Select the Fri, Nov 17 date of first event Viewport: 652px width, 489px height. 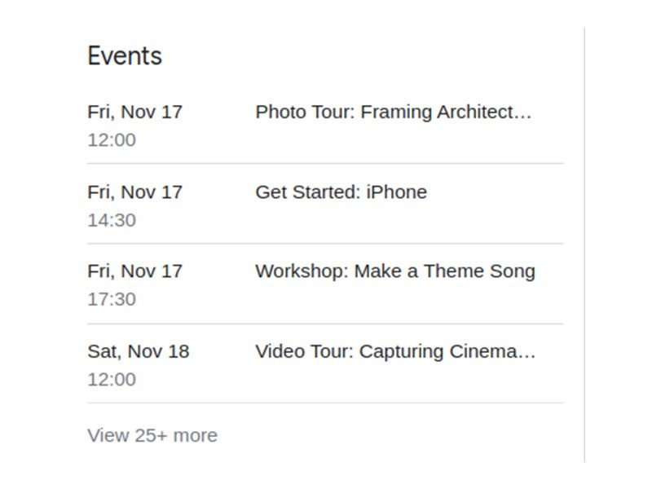click(137, 112)
